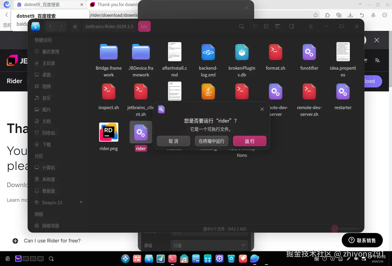
Task: Click 取消 to cancel running rider
Action: click(x=173, y=141)
